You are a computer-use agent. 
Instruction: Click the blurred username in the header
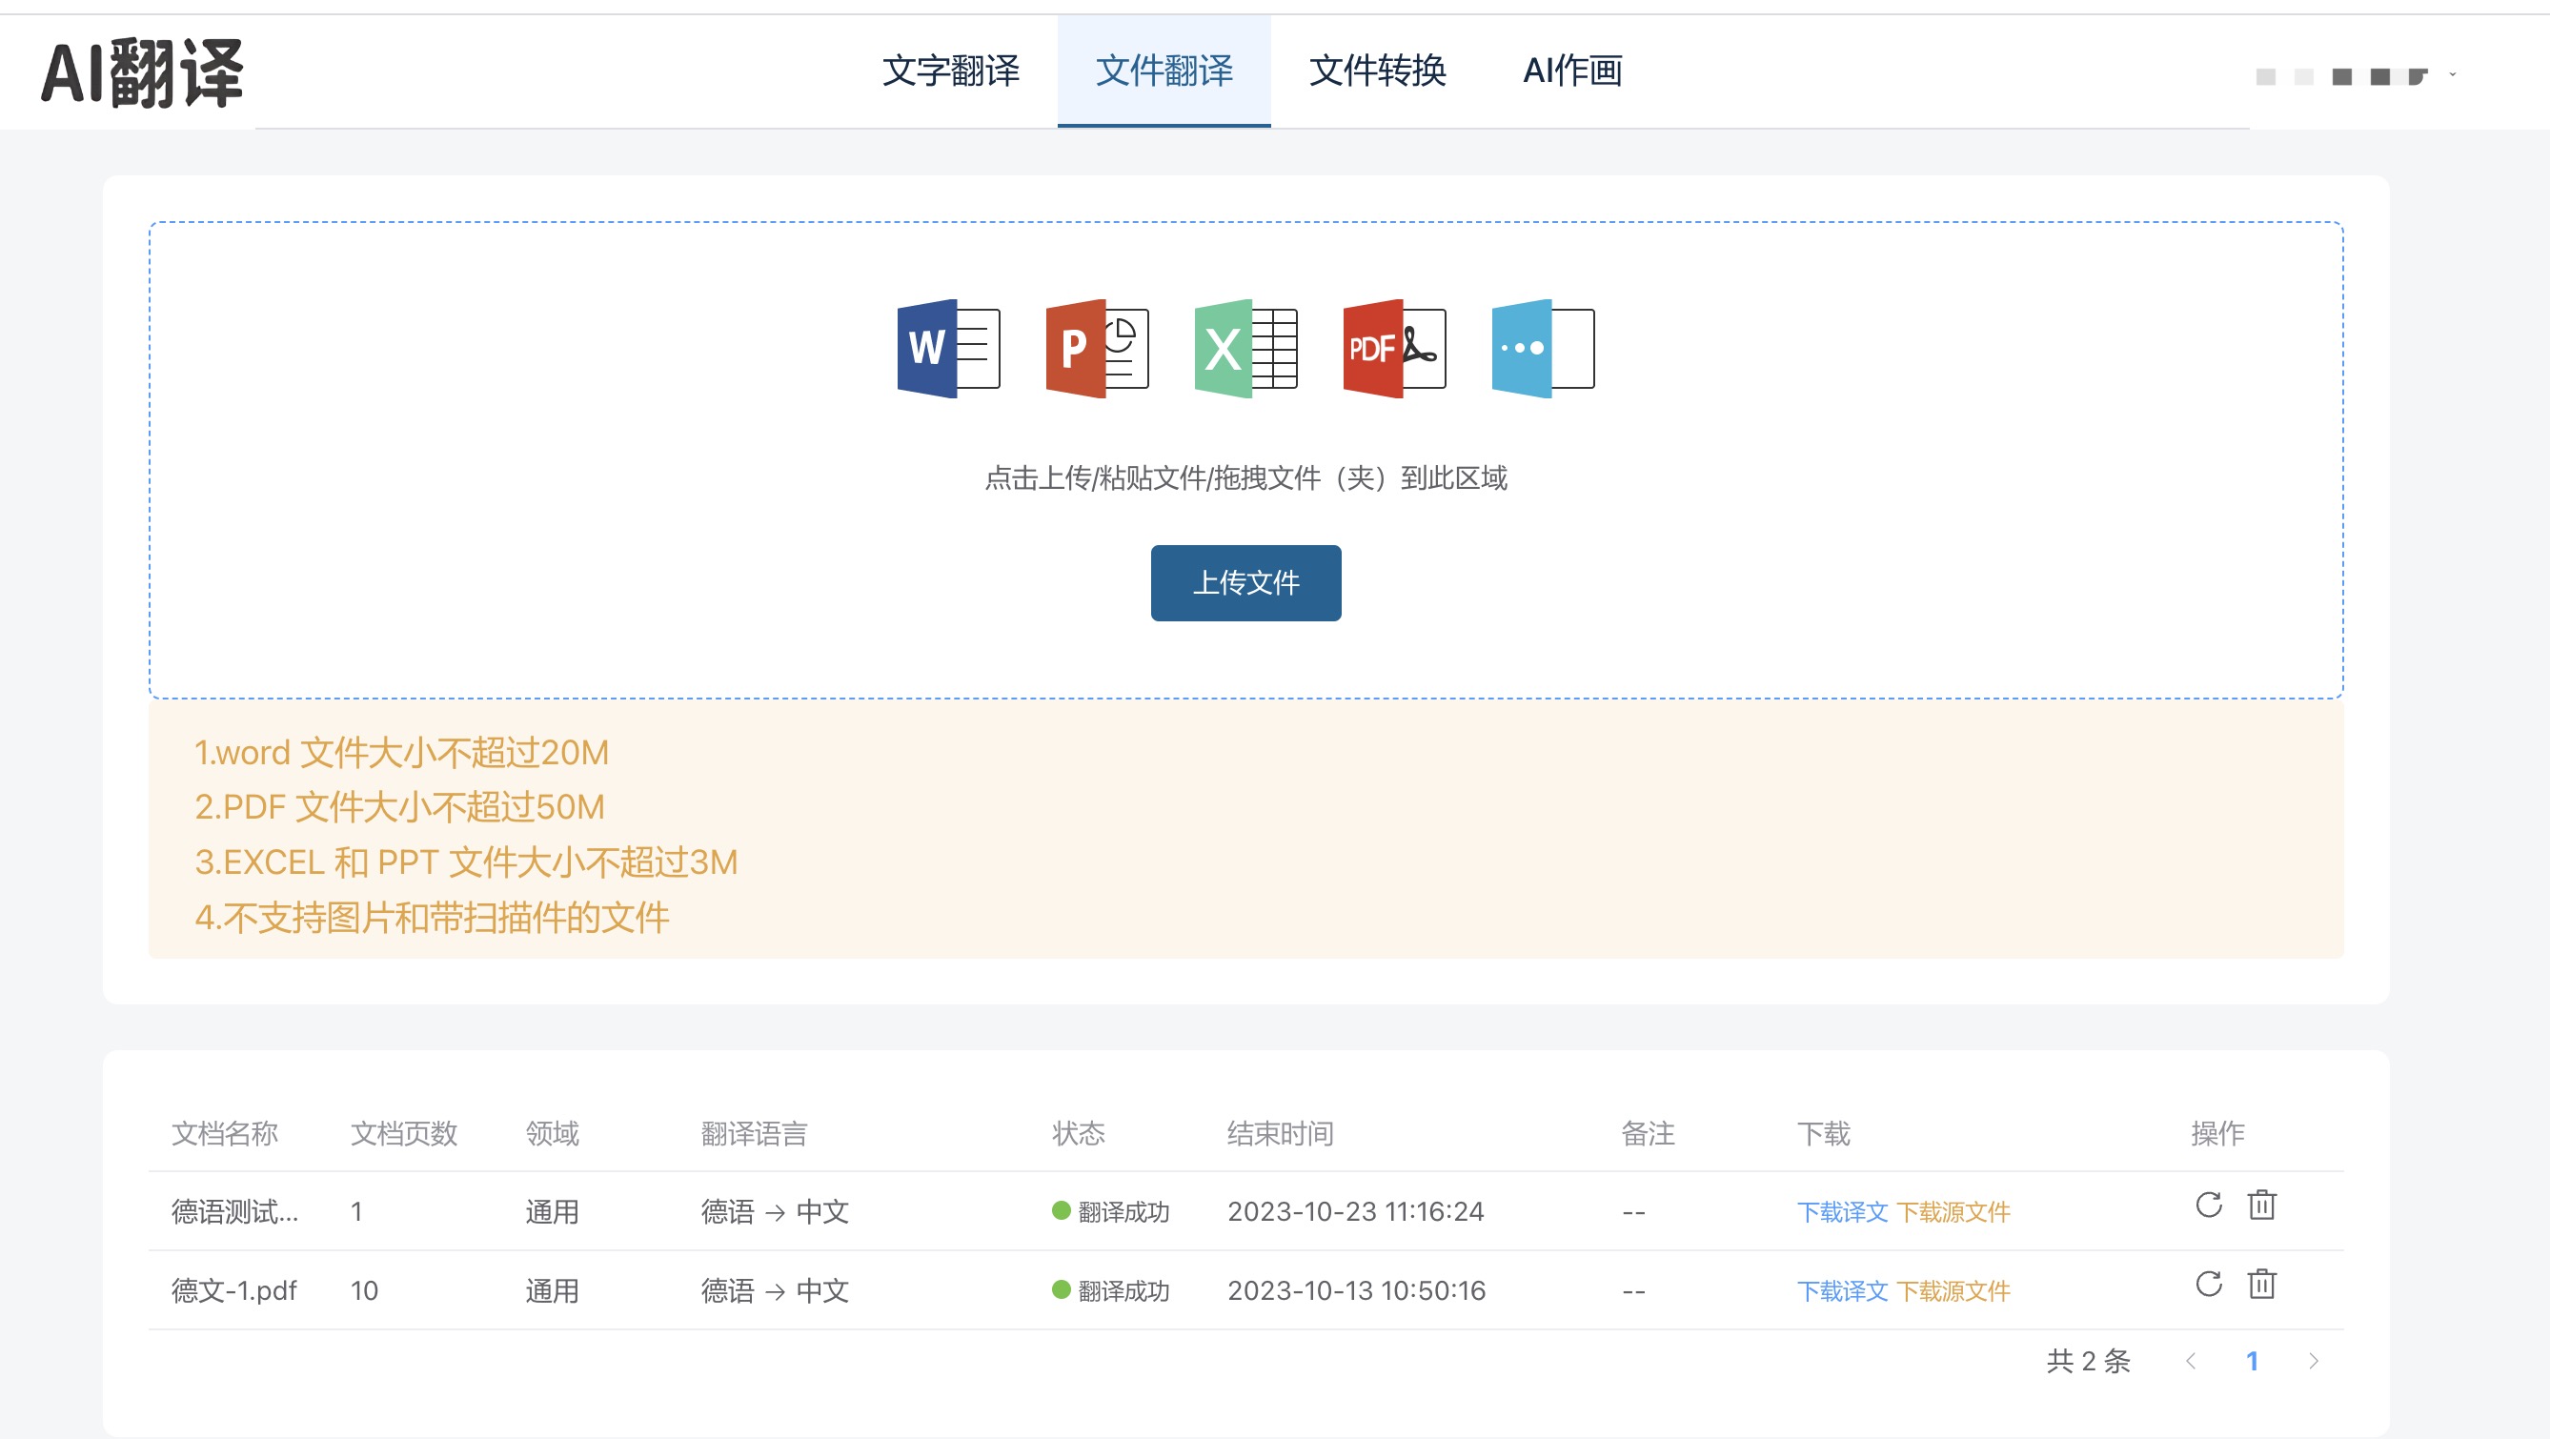click(2341, 76)
